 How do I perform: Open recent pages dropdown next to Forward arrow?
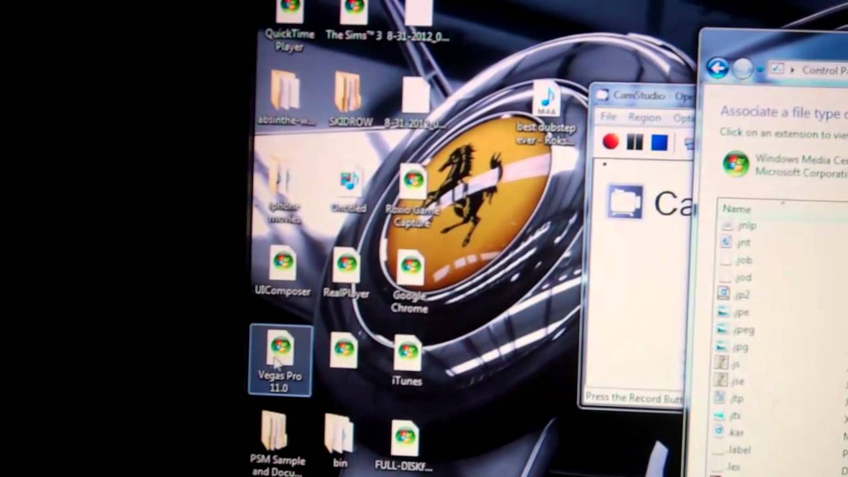pos(760,70)
